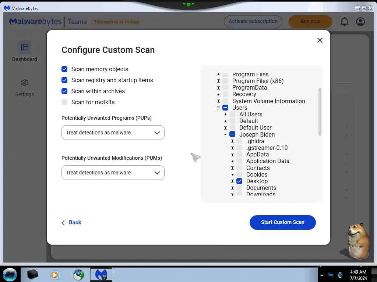The width and height of the screenshot is (377, 282).
Task: Select the Application Data folder label
Action: [x=268, y=161]
